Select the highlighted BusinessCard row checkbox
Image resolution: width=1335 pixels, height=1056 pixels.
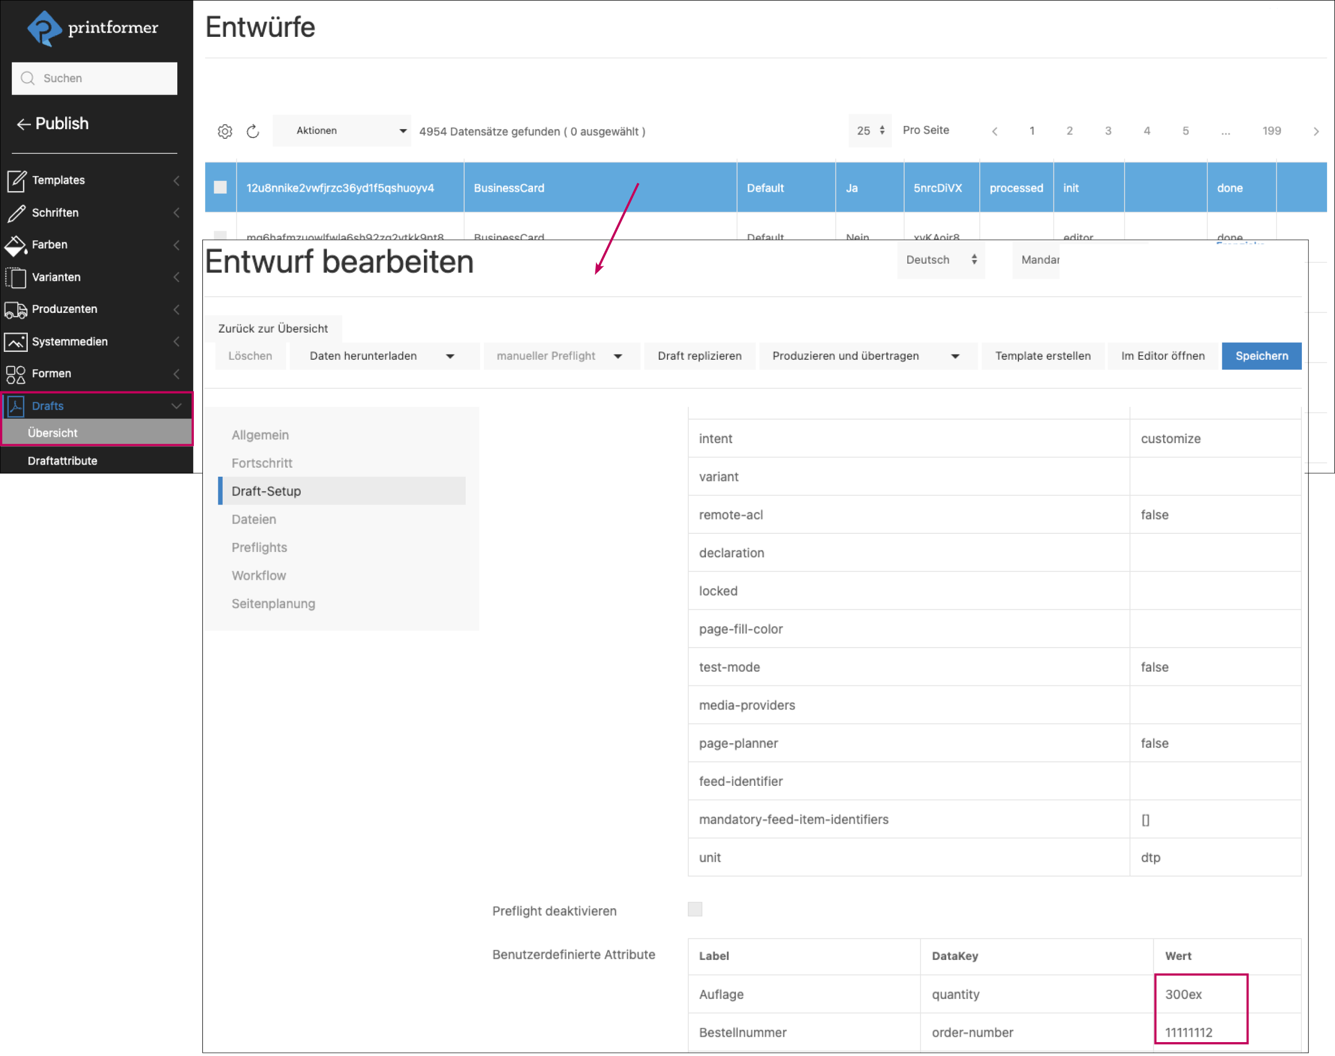point(220,187)
